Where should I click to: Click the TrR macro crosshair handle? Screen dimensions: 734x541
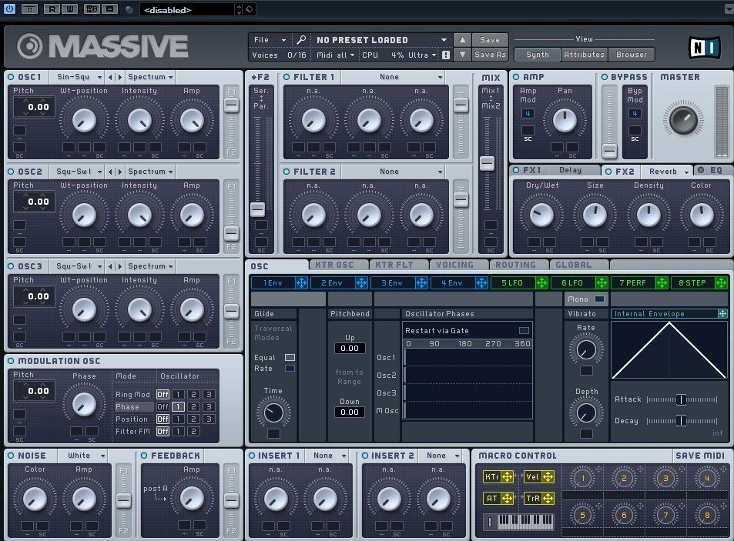click(x=548, y=499)
